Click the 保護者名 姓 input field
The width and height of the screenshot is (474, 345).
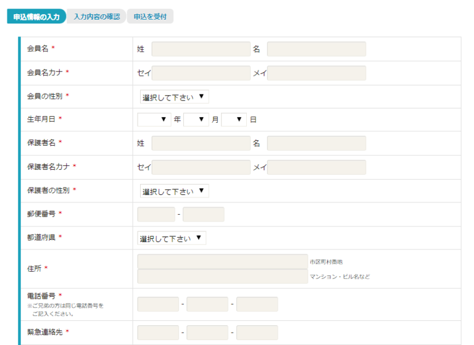pos(201,144)
